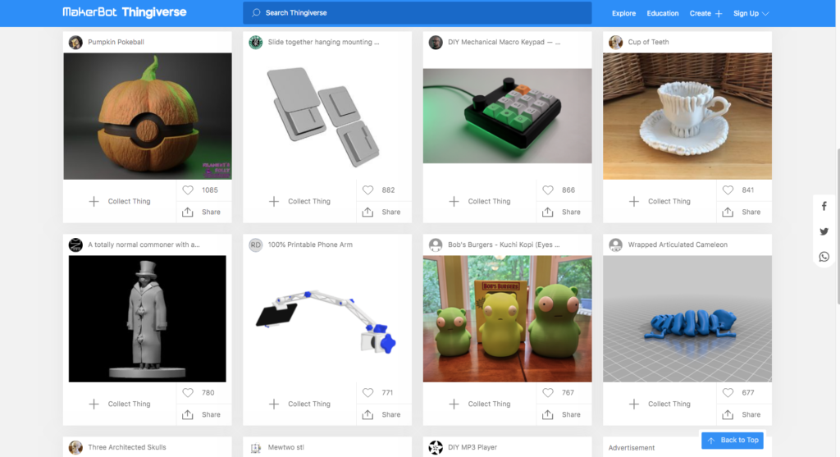Click share icon for DIY Mechanical Macro Keypad
This screenshot has height=457, width=840.
pyautogui.click(x=547, y=212)
